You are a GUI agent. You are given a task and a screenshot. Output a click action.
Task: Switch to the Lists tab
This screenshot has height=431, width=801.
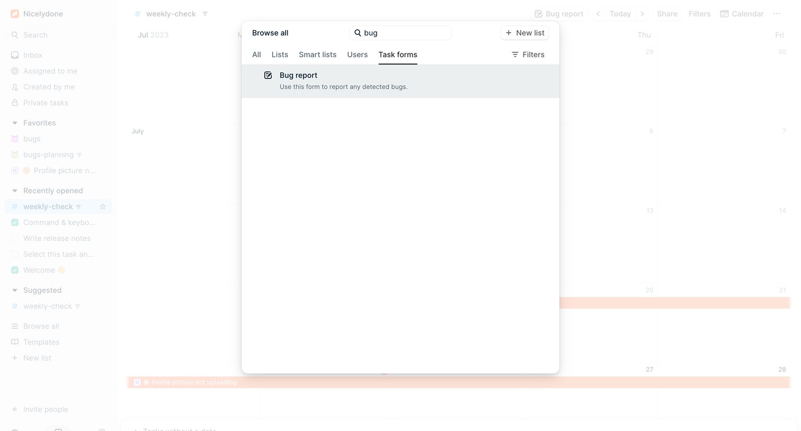pos(280,55)
